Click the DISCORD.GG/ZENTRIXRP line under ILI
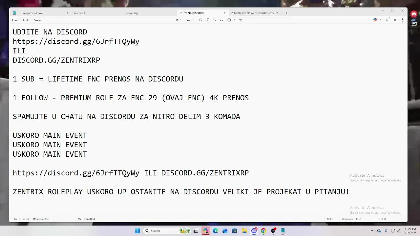420x236 pixels. (x=56, y=60)
